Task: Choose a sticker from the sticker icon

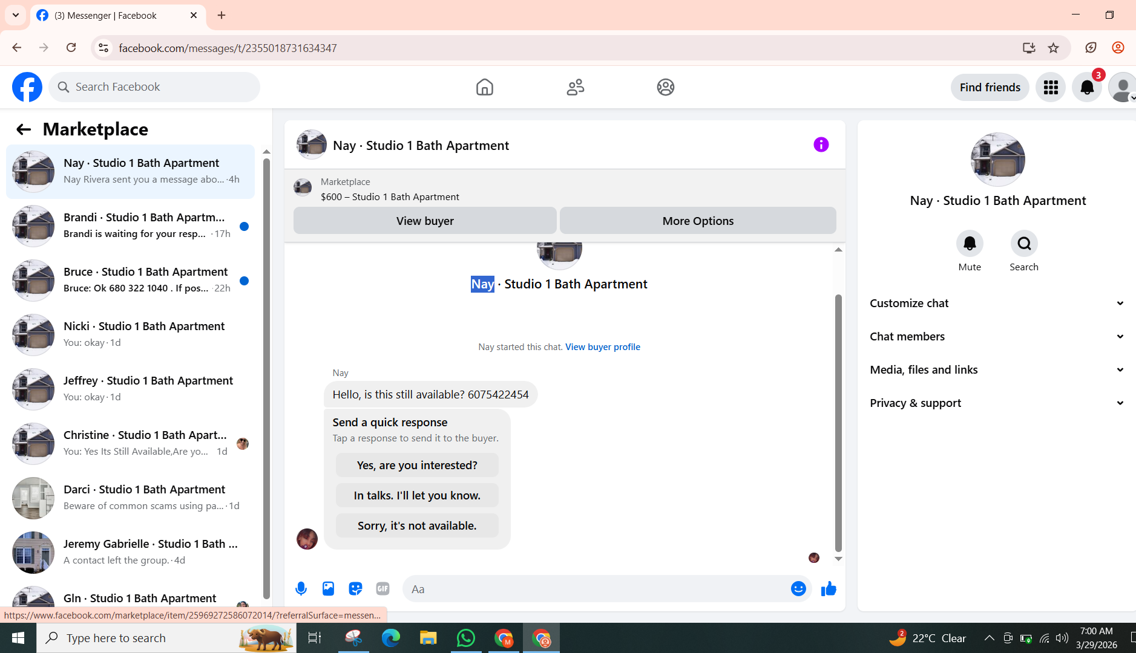Action: (355, 589)
